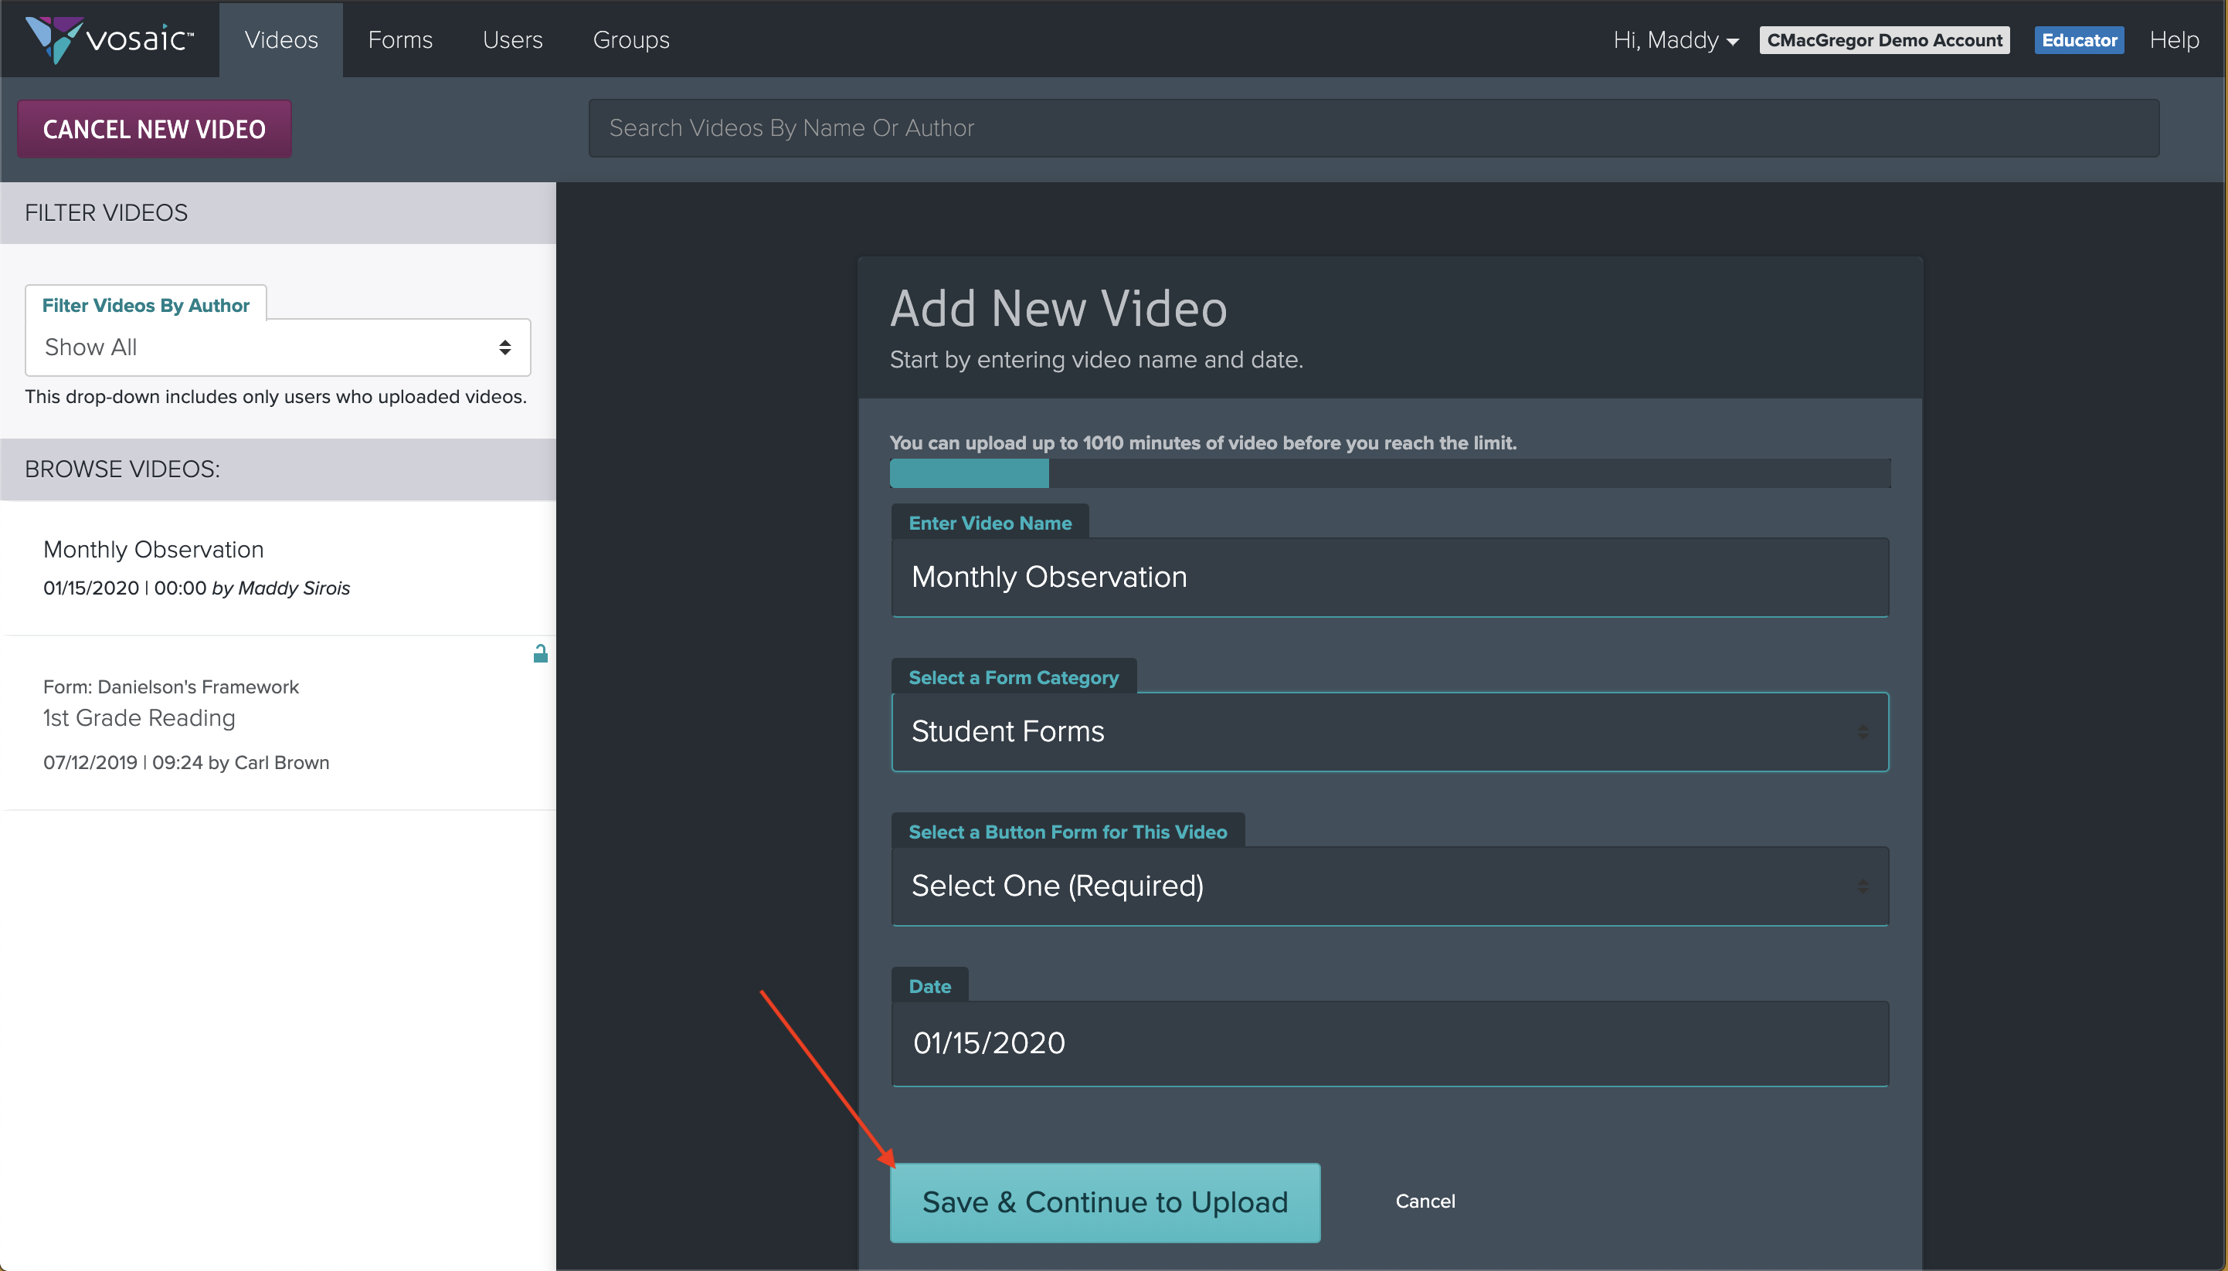Click the CMacGregor Demo Account badge
The width and height of the screenshot is (2228, 1271).
(1884, 40)
